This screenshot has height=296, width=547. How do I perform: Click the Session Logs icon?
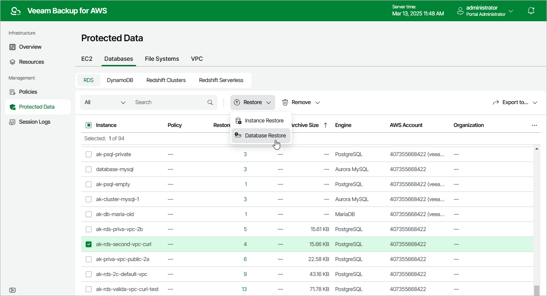12,122
